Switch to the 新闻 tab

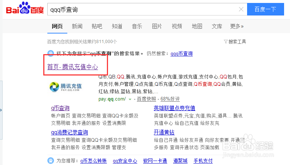(x=77, y=27)
